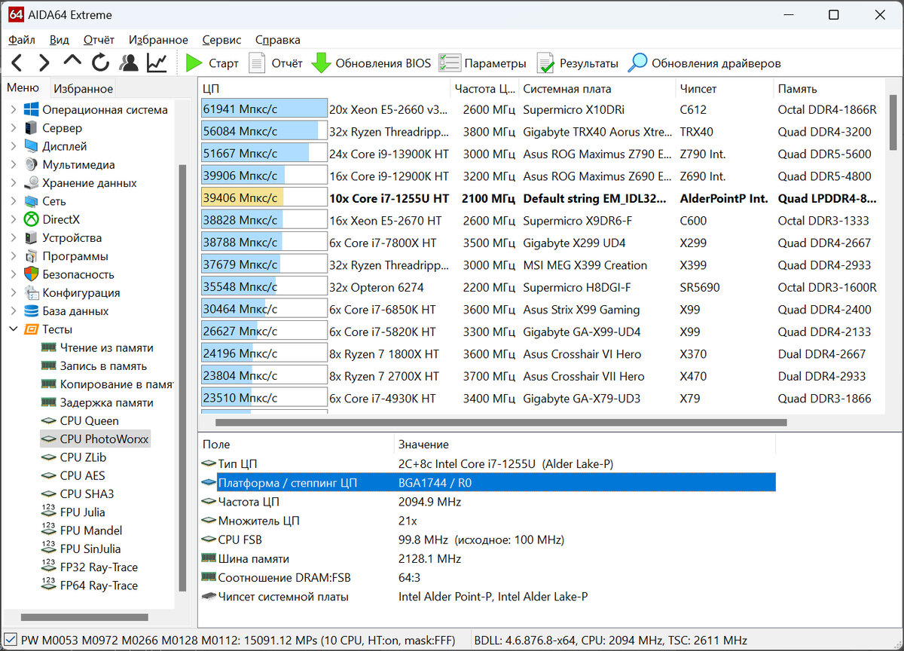Select База данных in the tree
This screenshot has height=651, width=904.
[x=75, y=311]
